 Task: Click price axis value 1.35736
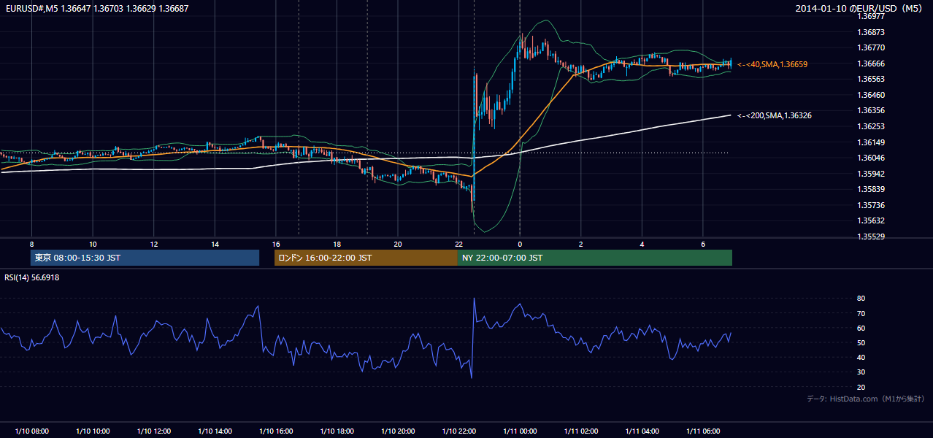pos(870,205)
